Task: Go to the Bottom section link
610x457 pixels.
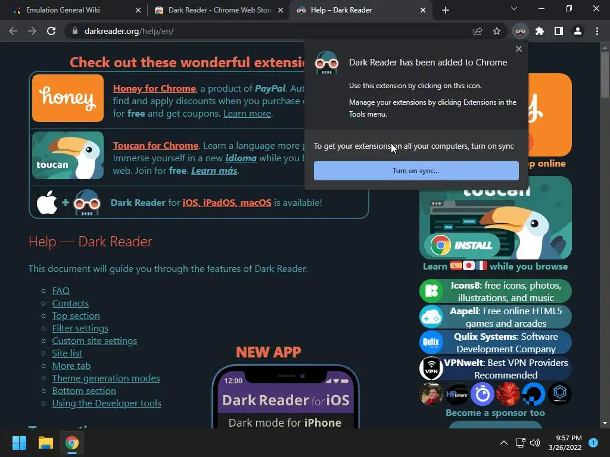Action: 84,390
